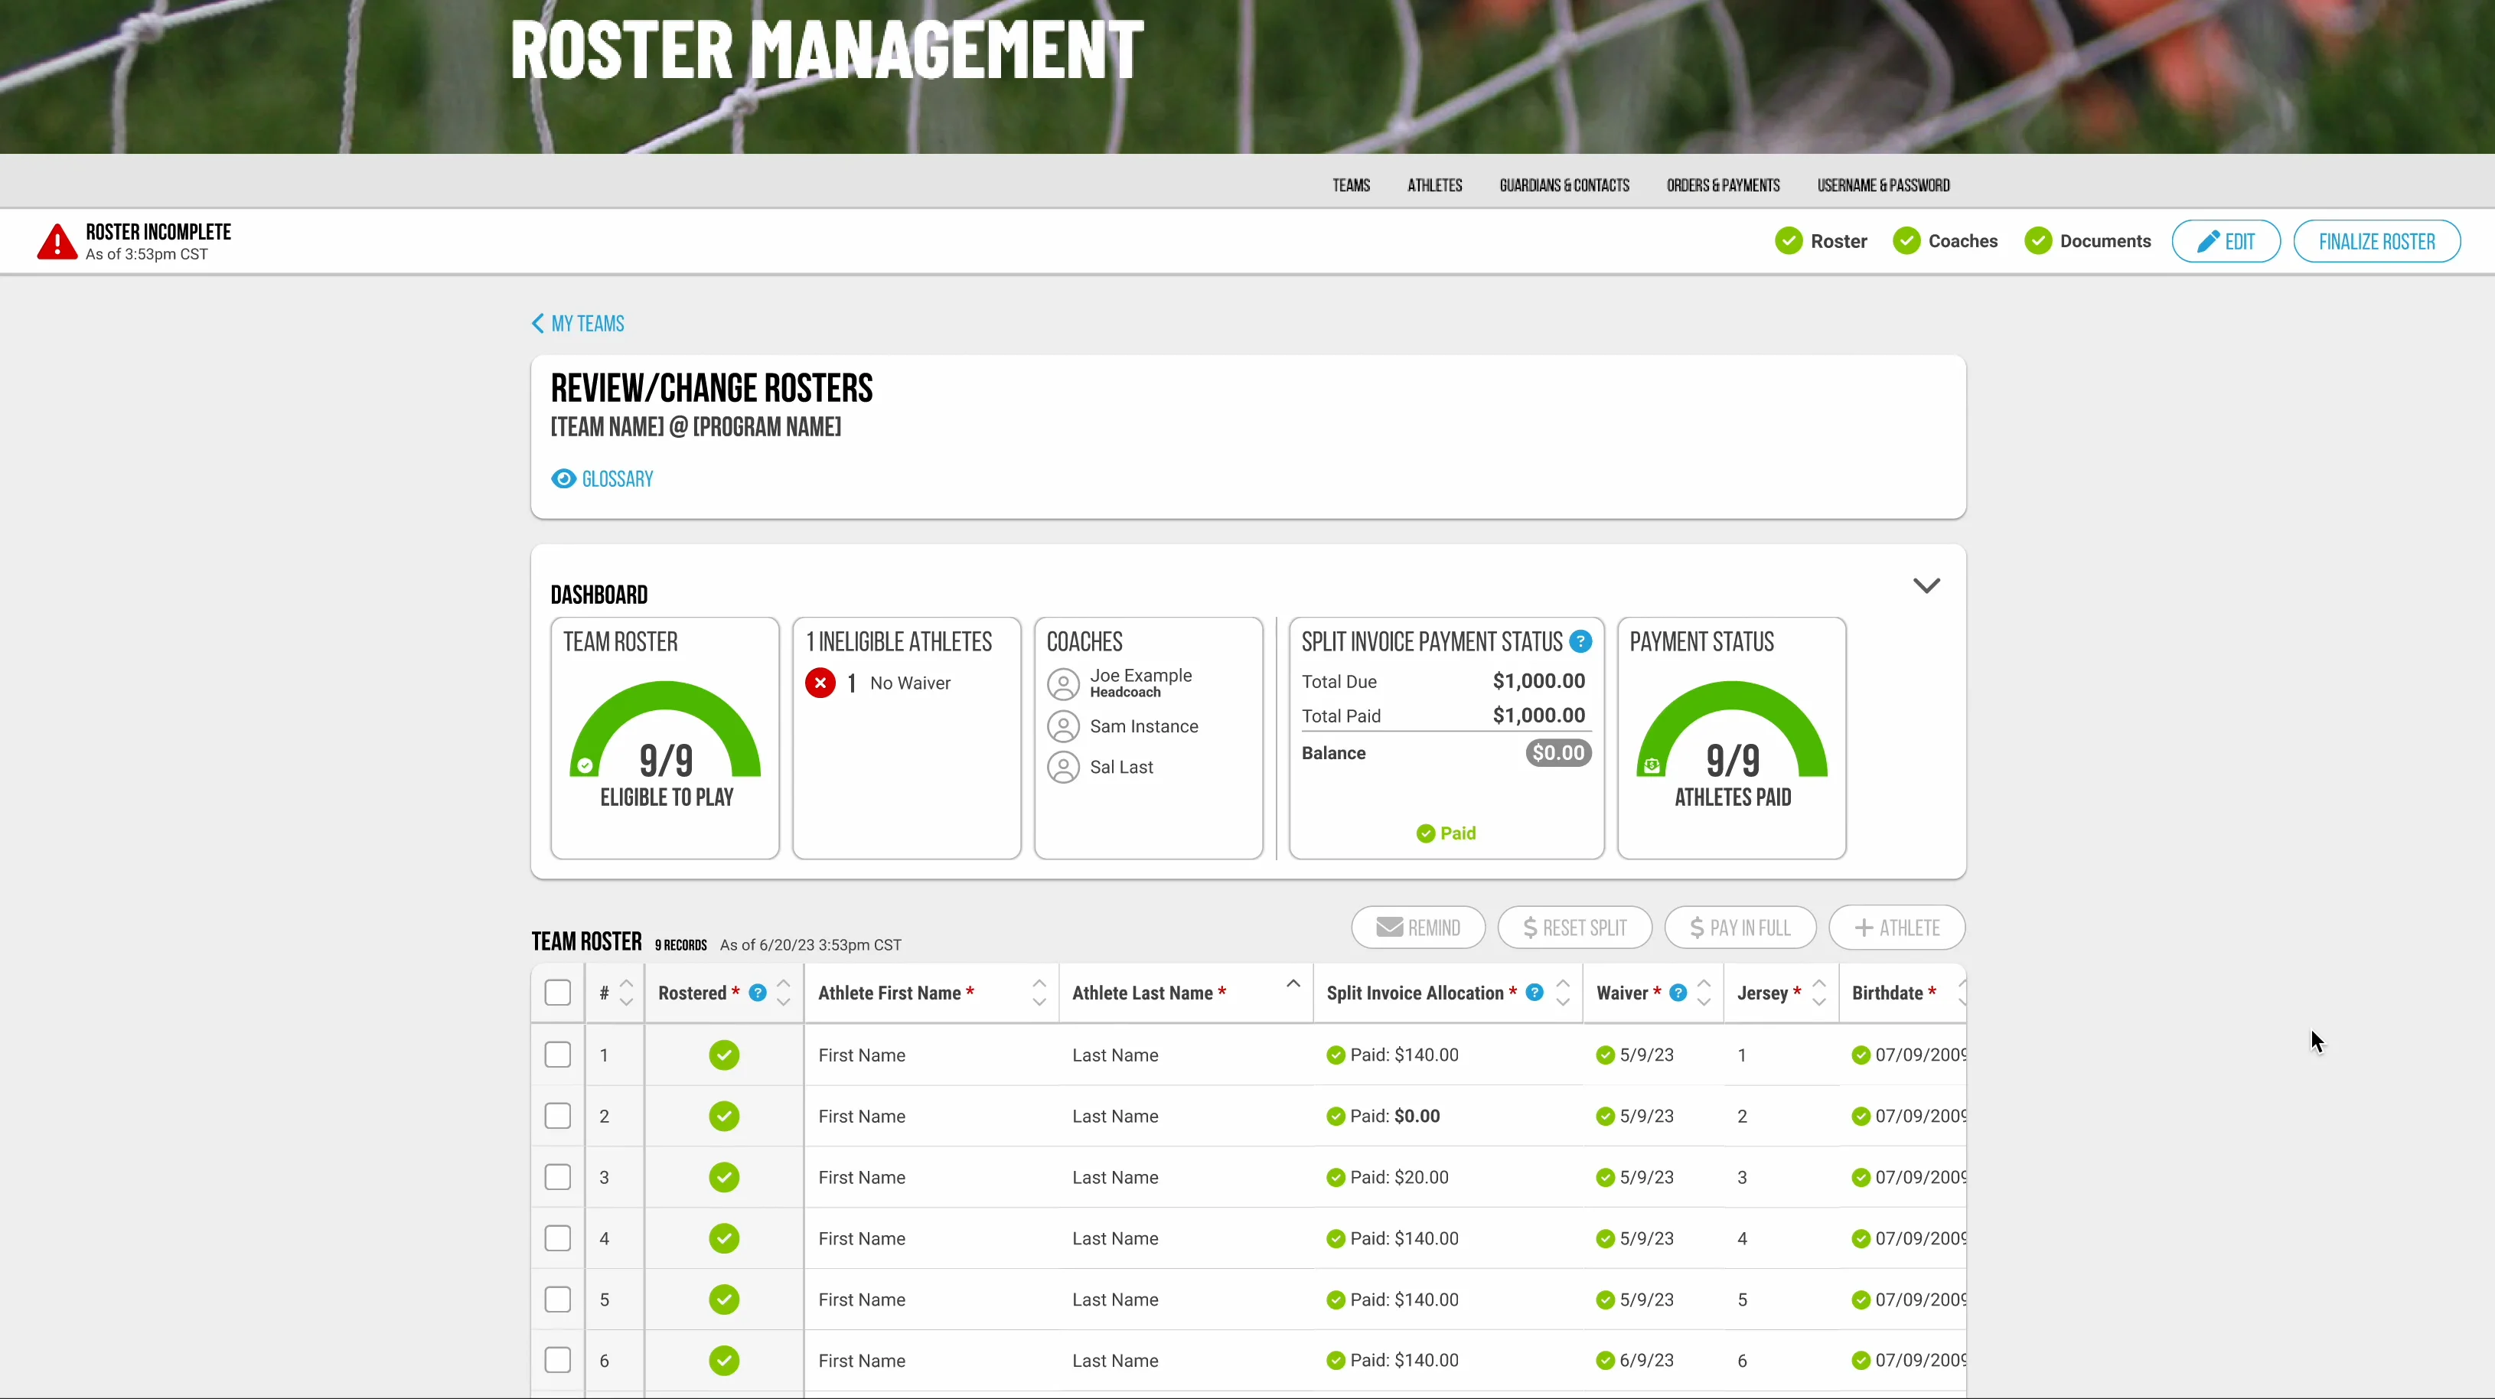Select the checkbox for roster row 1
This screenshot has height=1399, width=2495.
point(558,1055)
